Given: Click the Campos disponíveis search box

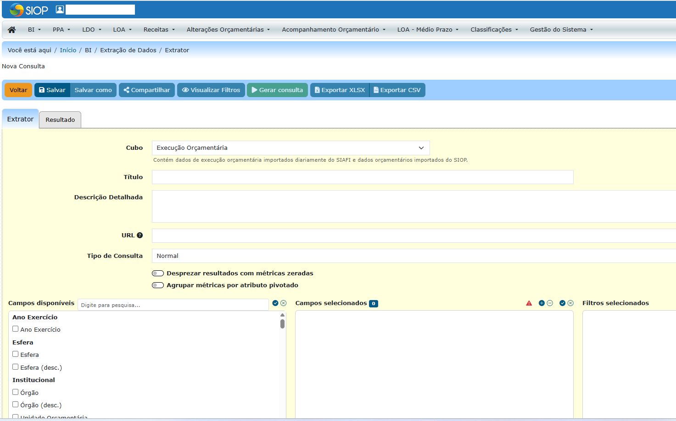Looking at the screenshot, I should click(x=173, y=305).
